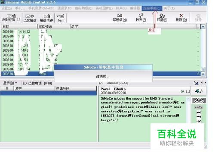Image resolution: width=215 pixels, height=160 pixels.
Task: Click the message list scroll down arrow
Action: pos(203,74)
